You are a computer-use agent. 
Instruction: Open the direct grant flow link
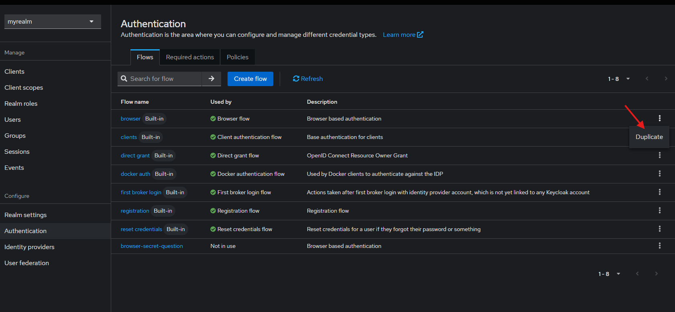point(135,155)
